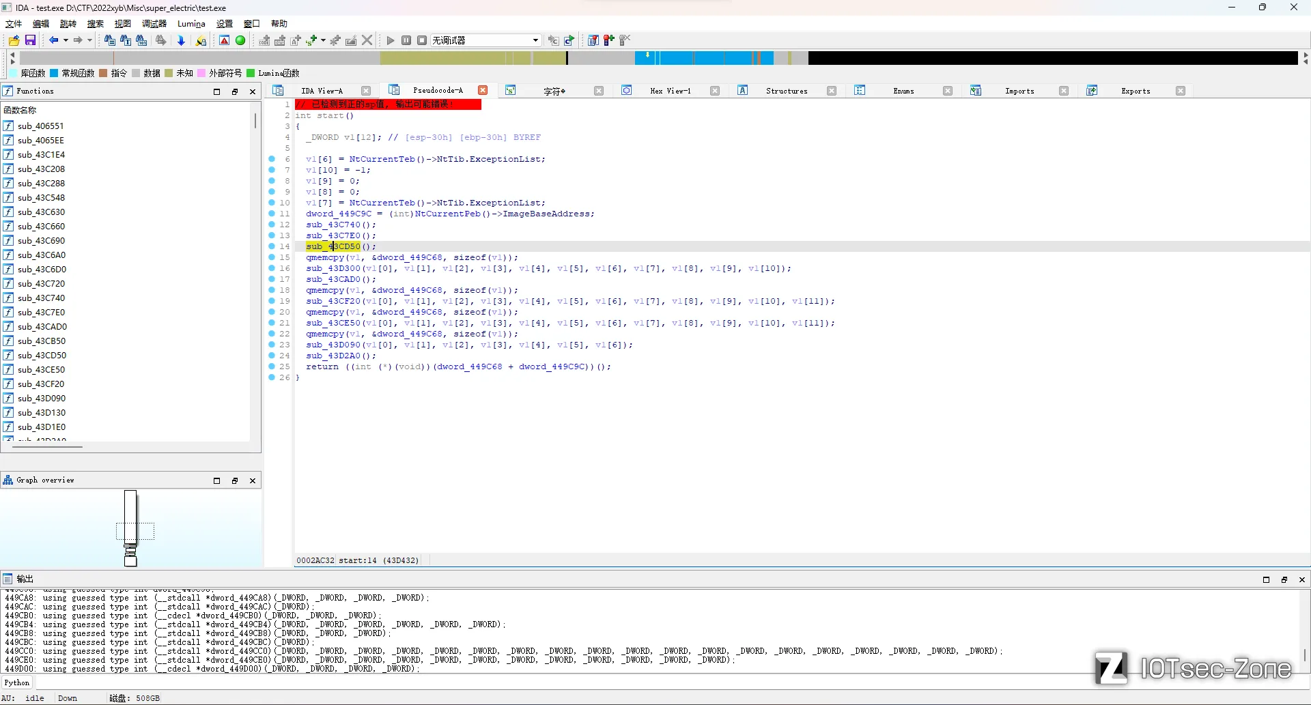Click highlighted sub_43CD50 in pseudocode

tap(333, 246)
